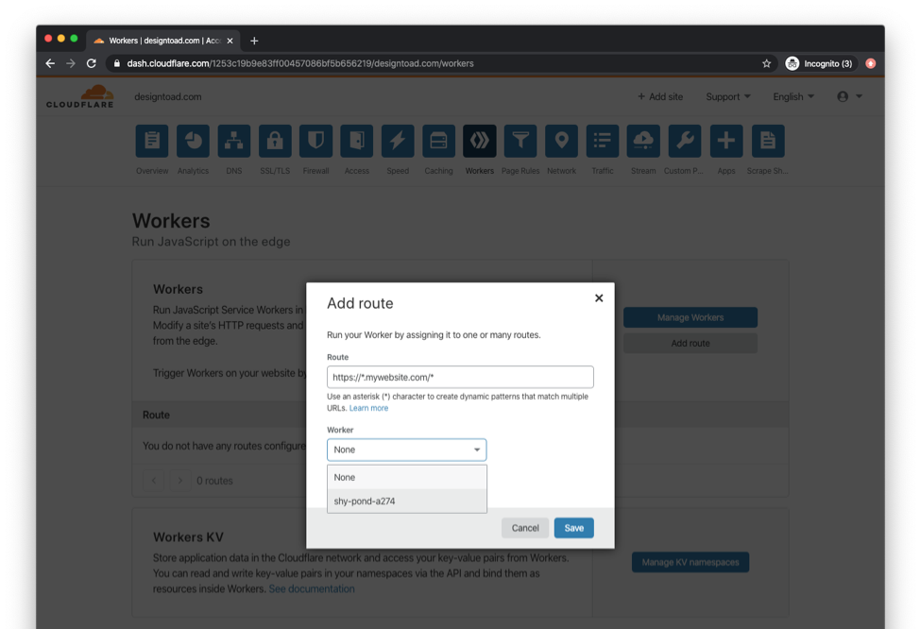Click the Save button in dialog
Viewport: 920px width, 629px height.
573,528
